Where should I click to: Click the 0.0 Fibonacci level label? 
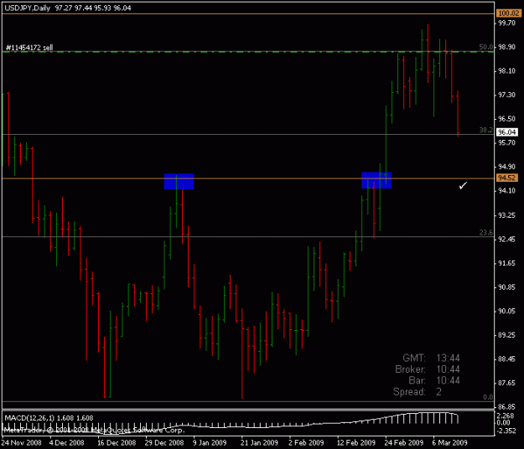pyautogui.click(x=488, y=397)
